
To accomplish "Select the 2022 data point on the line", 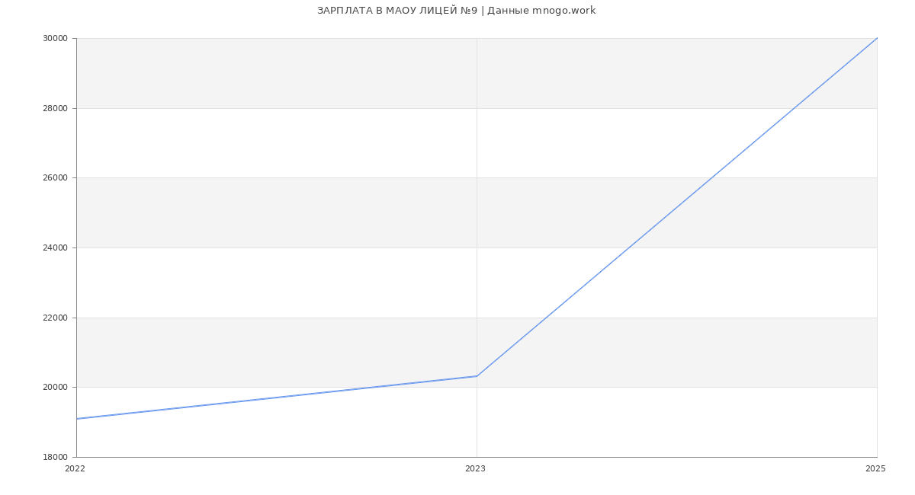I will [x=77, y=418].
